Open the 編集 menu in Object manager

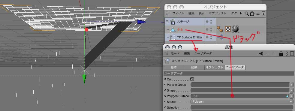point(191,13)
